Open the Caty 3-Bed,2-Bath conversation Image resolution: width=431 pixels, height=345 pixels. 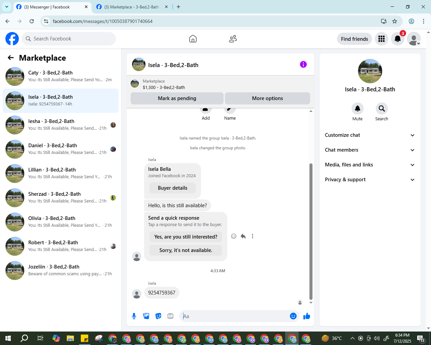(61, 76)
